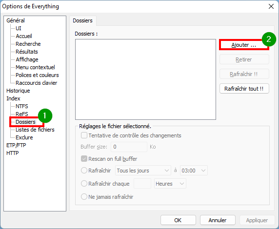This screenshot has width=279, height=229.
Task: Toggle Tentative de contrôle des changements checkbox
Action: pyautogui.click(x=84, y=135)
